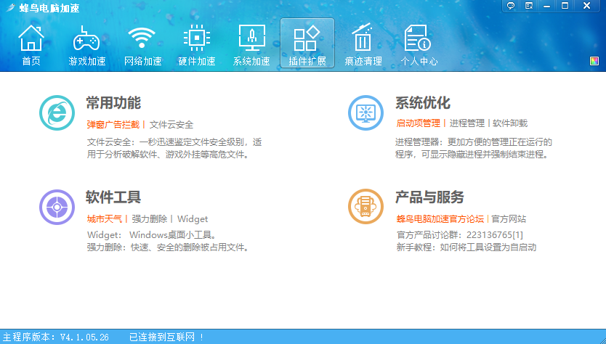Maximize the 蜂鸟电脑加速 window
The height and width of the screenshot is (344, 606).
point(565,6)
